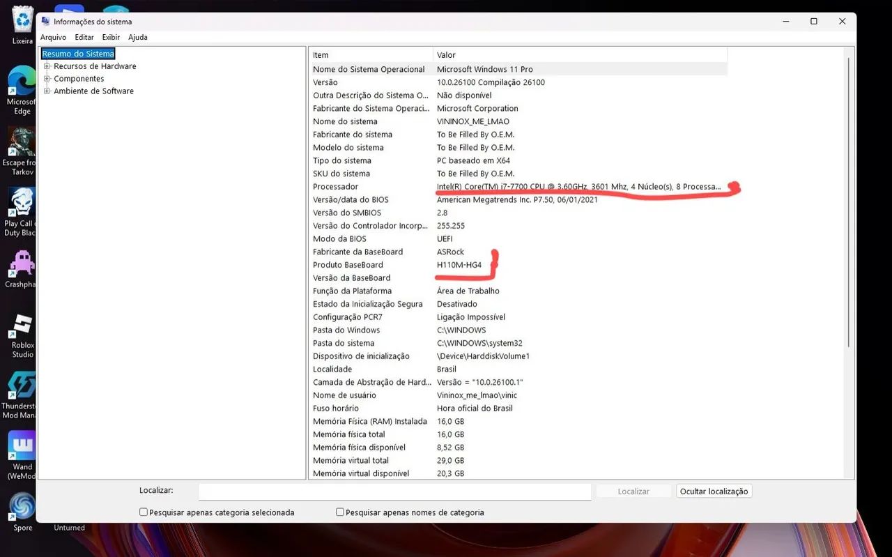Open the Arquivo menu

click(x=54, y=38)
